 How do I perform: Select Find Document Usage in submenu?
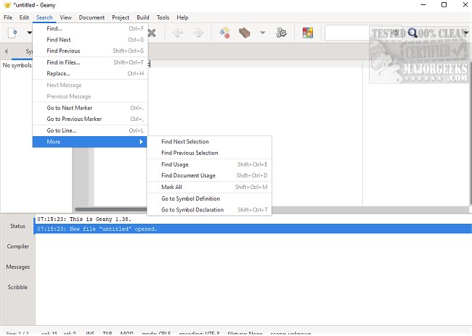[x=188, y=176]
